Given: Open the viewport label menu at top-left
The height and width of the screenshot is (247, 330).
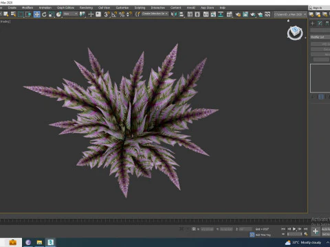Looking at the screenshot, I should point(5,21).
